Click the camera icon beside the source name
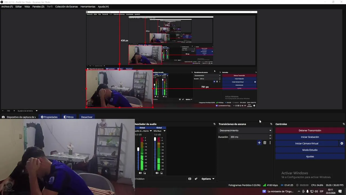 pos(3,117)
